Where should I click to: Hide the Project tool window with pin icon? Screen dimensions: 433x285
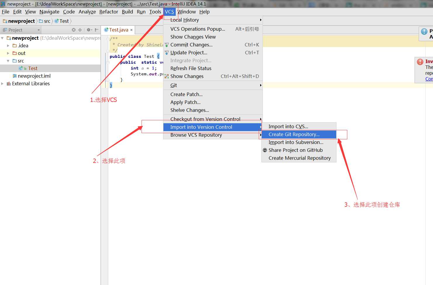point(96,30)
